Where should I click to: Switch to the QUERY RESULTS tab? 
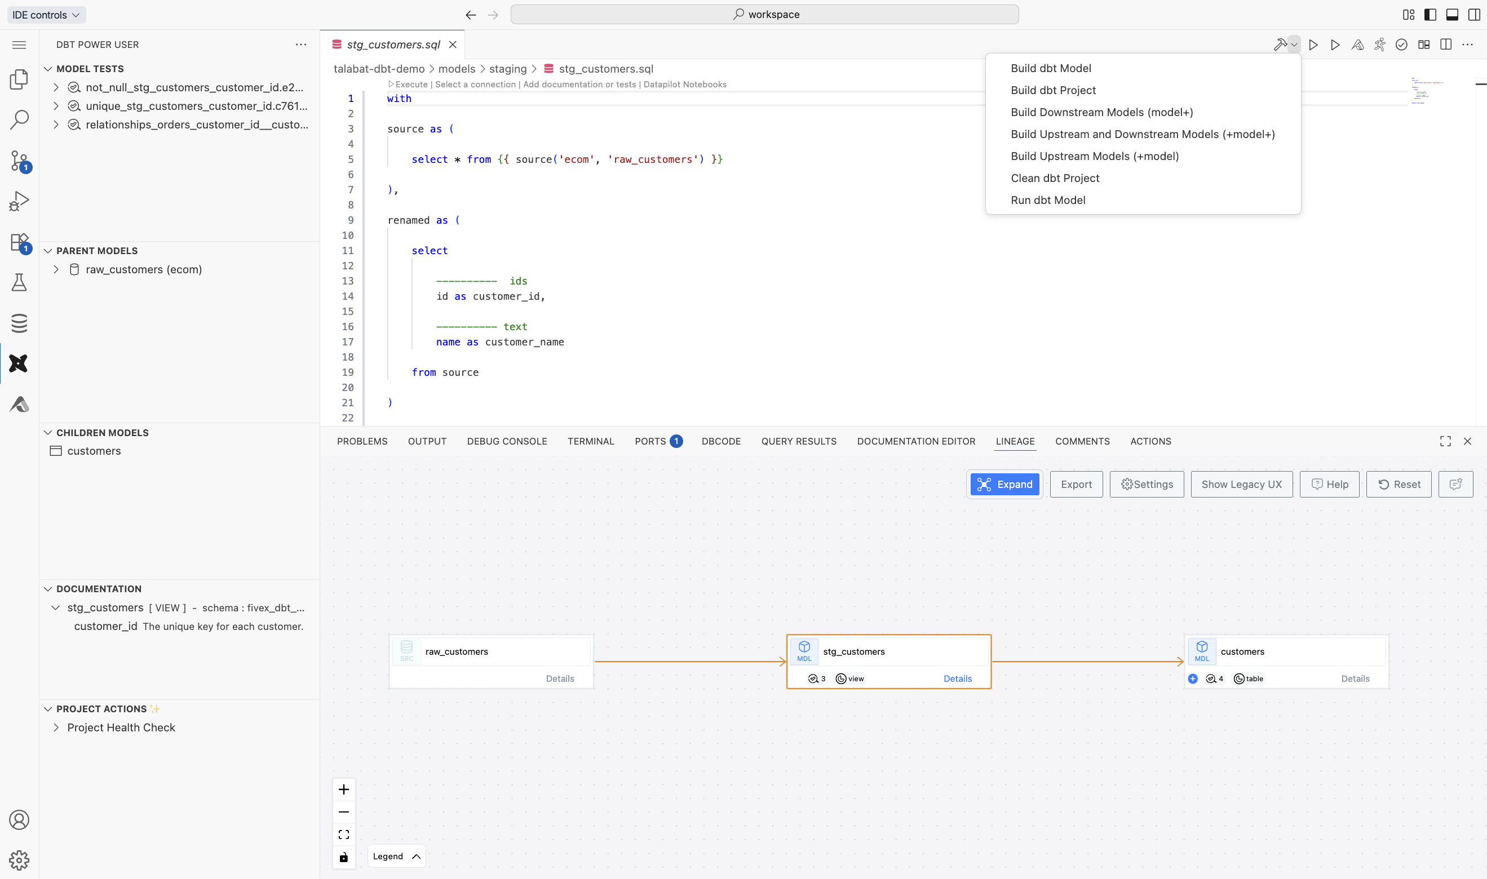pos(798,441)
